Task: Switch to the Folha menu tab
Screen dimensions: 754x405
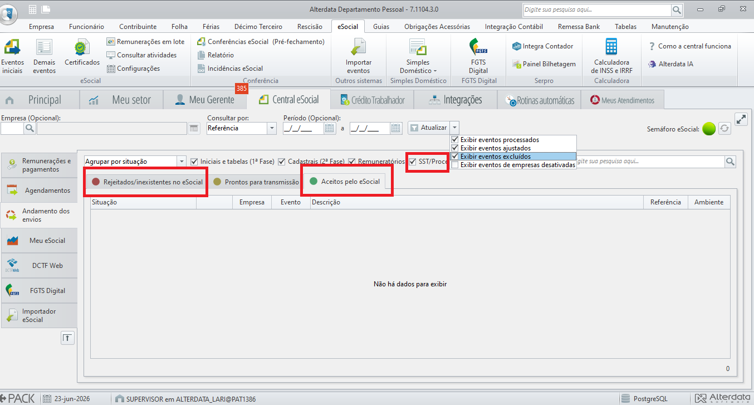Action: point(179,27)
